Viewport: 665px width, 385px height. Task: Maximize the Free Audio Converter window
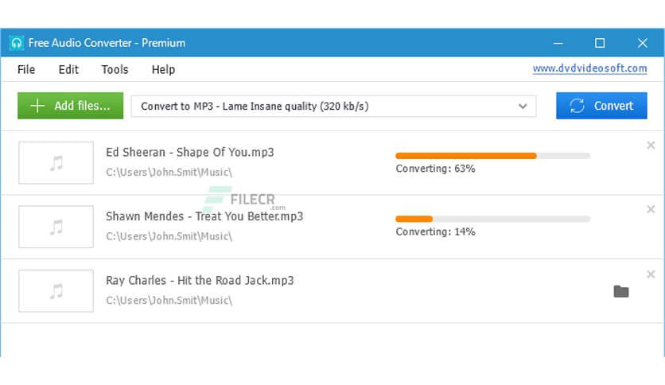tap(600, 43)
